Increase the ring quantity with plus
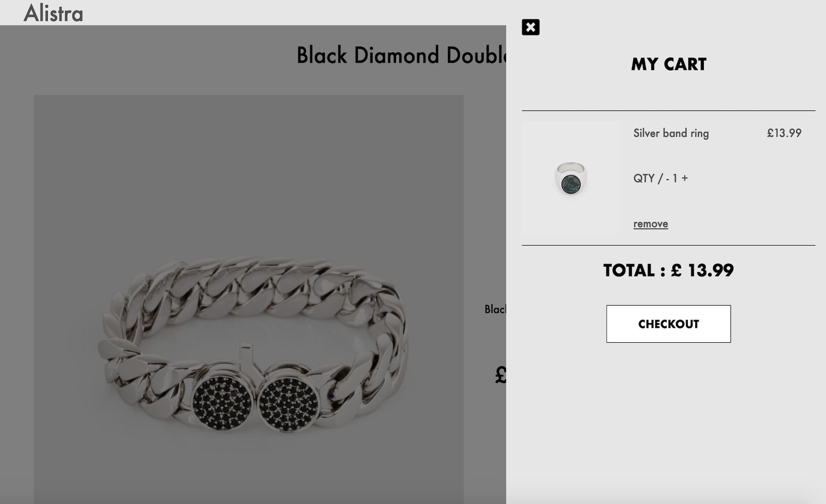The height and width of the screenshot is (504, 826). [685, 178]
